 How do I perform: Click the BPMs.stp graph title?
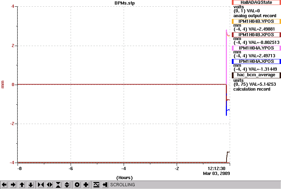(x=125, y=3)
